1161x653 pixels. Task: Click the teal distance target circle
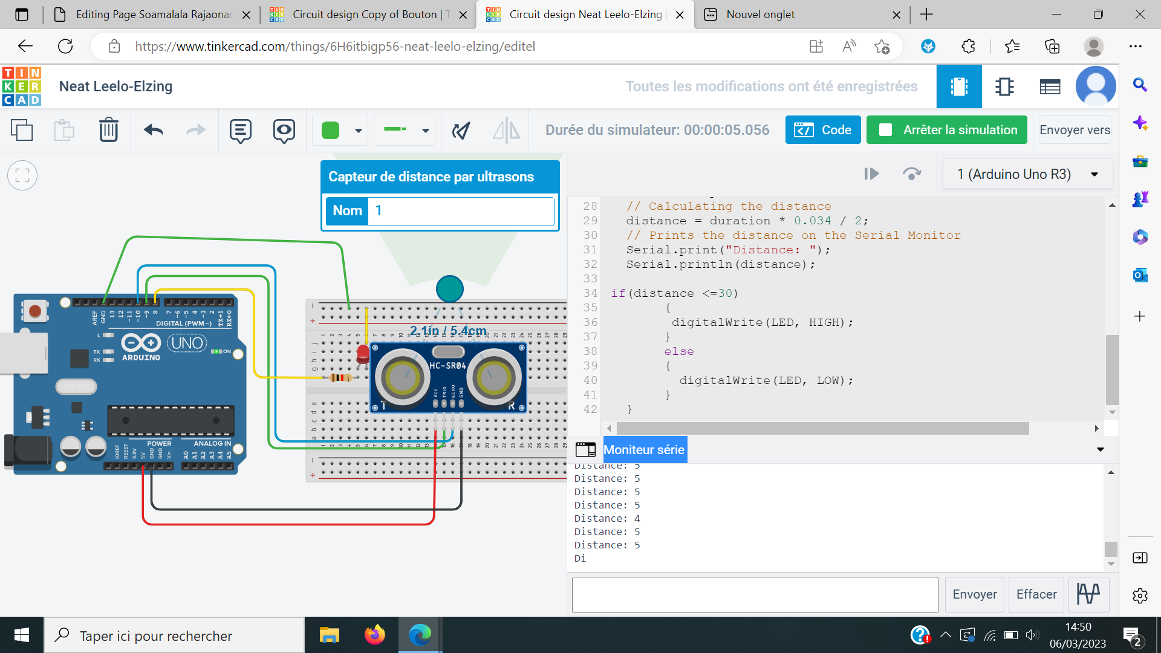[x=450, y=289]
